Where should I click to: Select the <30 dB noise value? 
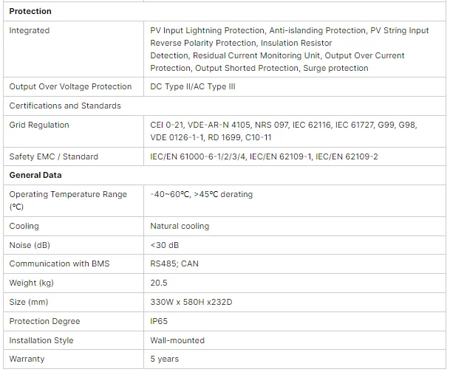tap(165, 245)
